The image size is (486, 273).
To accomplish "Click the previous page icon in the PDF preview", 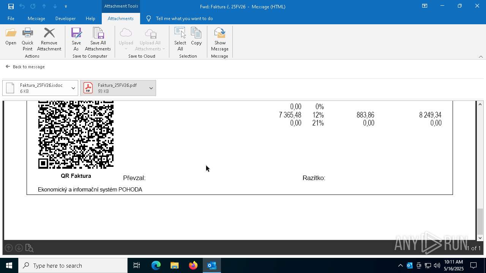I will [x=9, y=248].
